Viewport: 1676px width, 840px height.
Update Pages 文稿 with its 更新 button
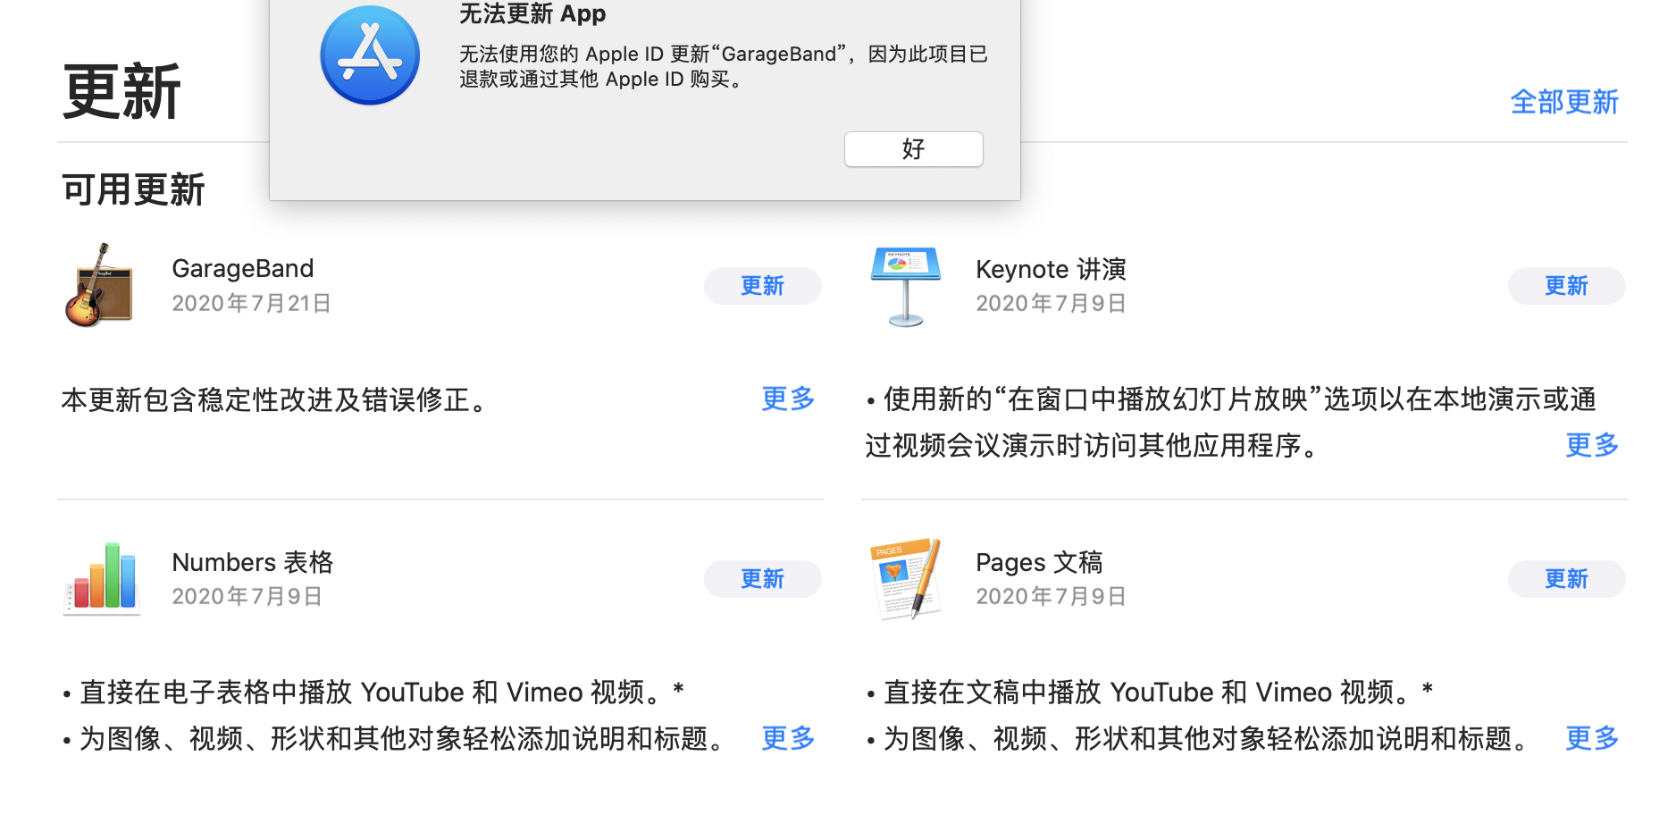[x=1565, y=579]
